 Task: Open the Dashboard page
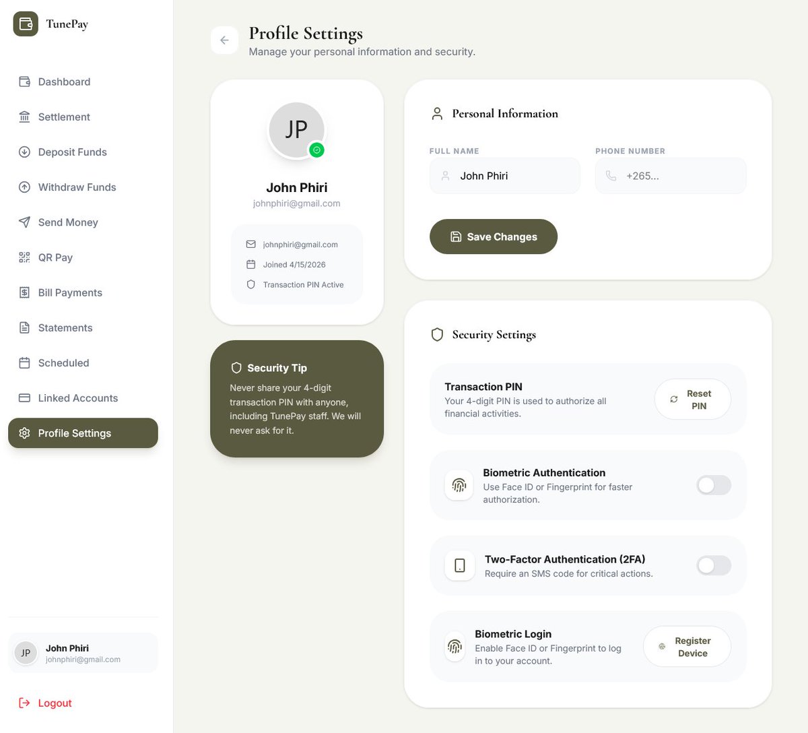pos(83,82)
